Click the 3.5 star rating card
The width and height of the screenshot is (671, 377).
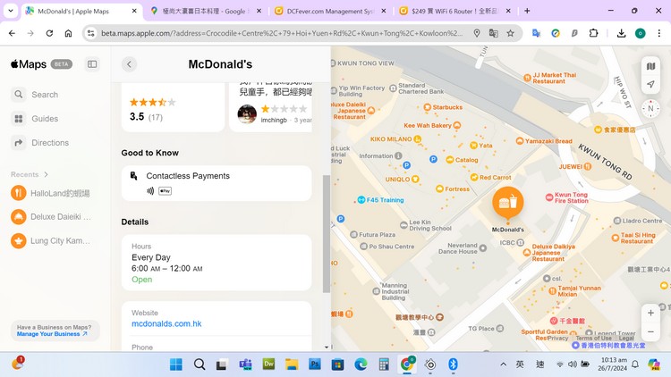(173, 108)
